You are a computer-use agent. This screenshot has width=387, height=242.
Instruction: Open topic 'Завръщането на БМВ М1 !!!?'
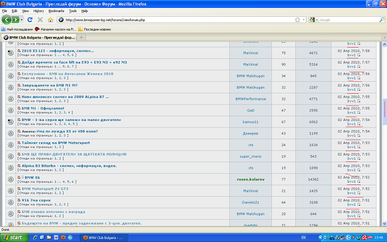click(x=50, y=85)
